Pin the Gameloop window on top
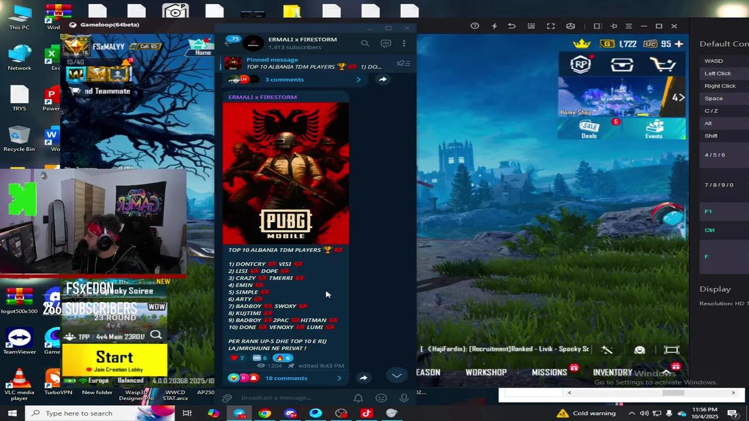The image size is (749, 421). pyautogui.click(x=613, y=26)
